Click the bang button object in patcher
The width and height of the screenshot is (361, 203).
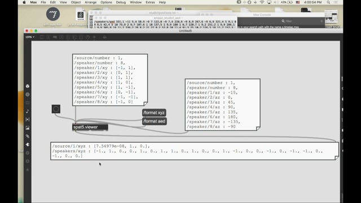click(x=56, y=109)
